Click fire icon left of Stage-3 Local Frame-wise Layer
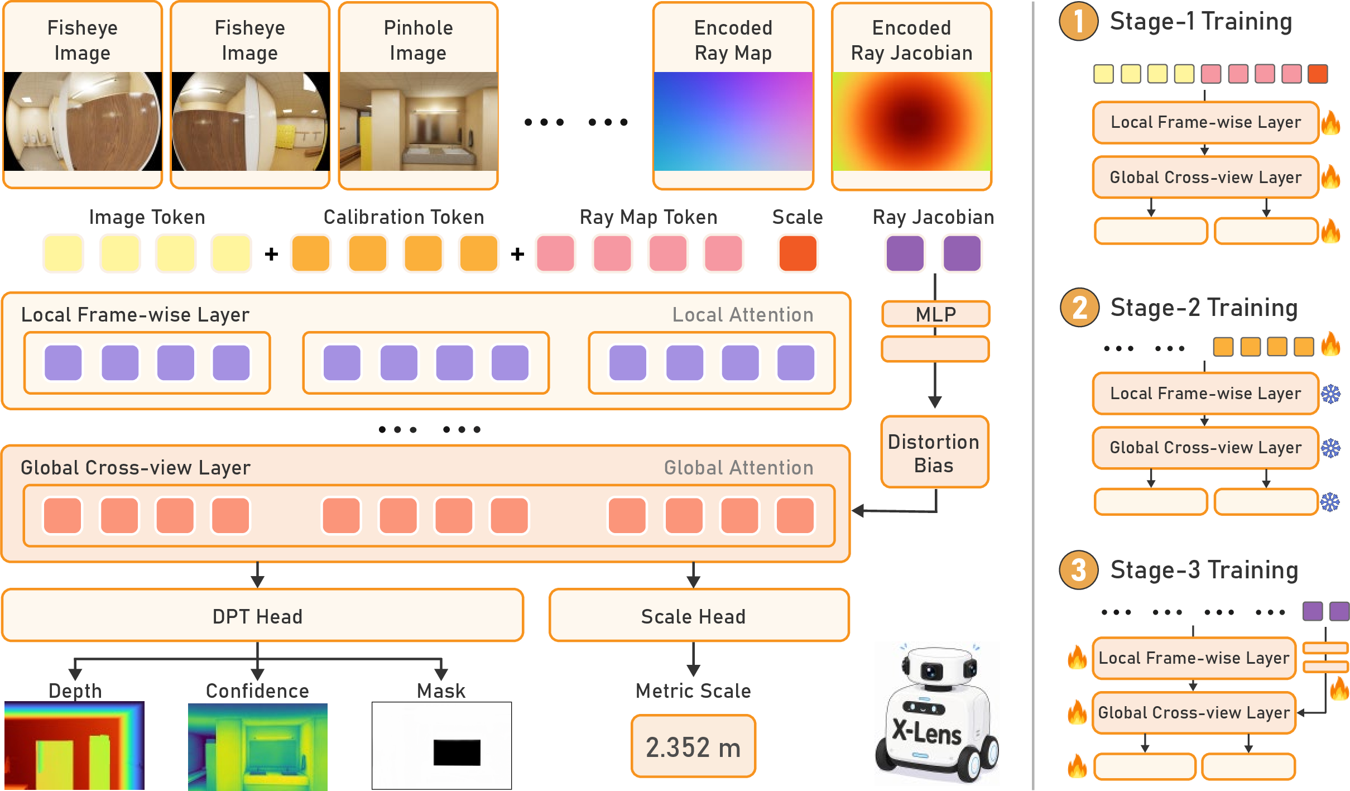 [1077, 658]
